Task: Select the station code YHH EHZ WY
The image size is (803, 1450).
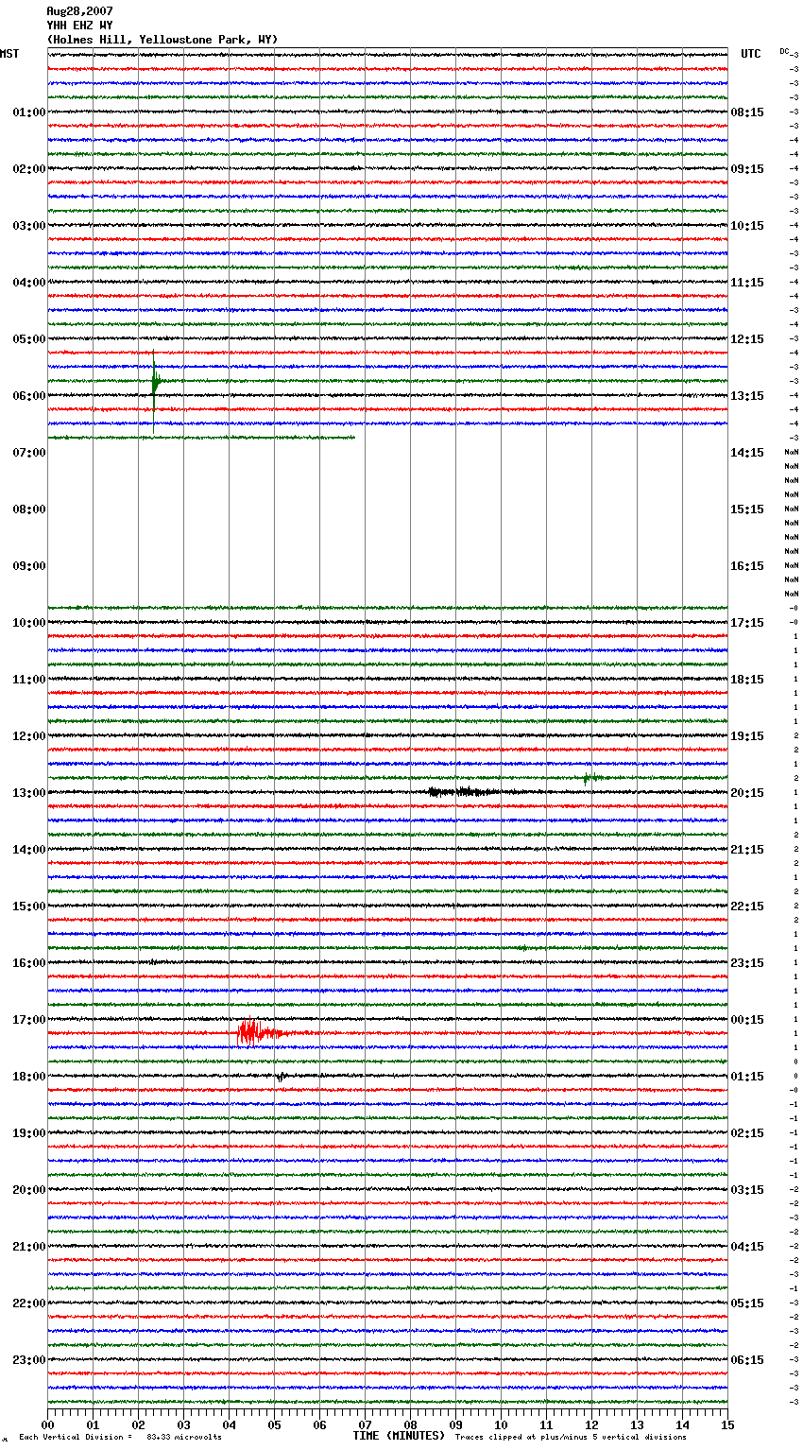Action: pos(79,26)
